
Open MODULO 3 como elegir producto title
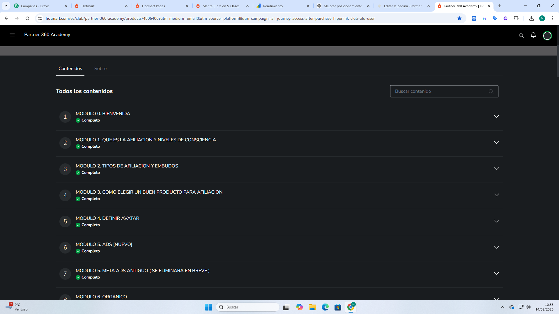point(149,192)
